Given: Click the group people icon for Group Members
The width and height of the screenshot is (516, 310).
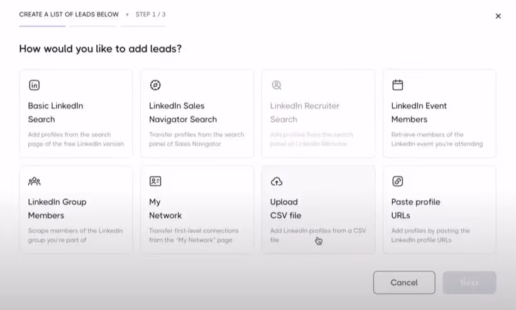Looking at the screenshot, I should coord(34,181).
